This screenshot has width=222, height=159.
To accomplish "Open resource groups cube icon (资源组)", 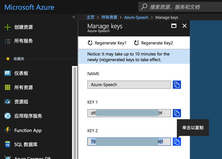I will (7, 102).
